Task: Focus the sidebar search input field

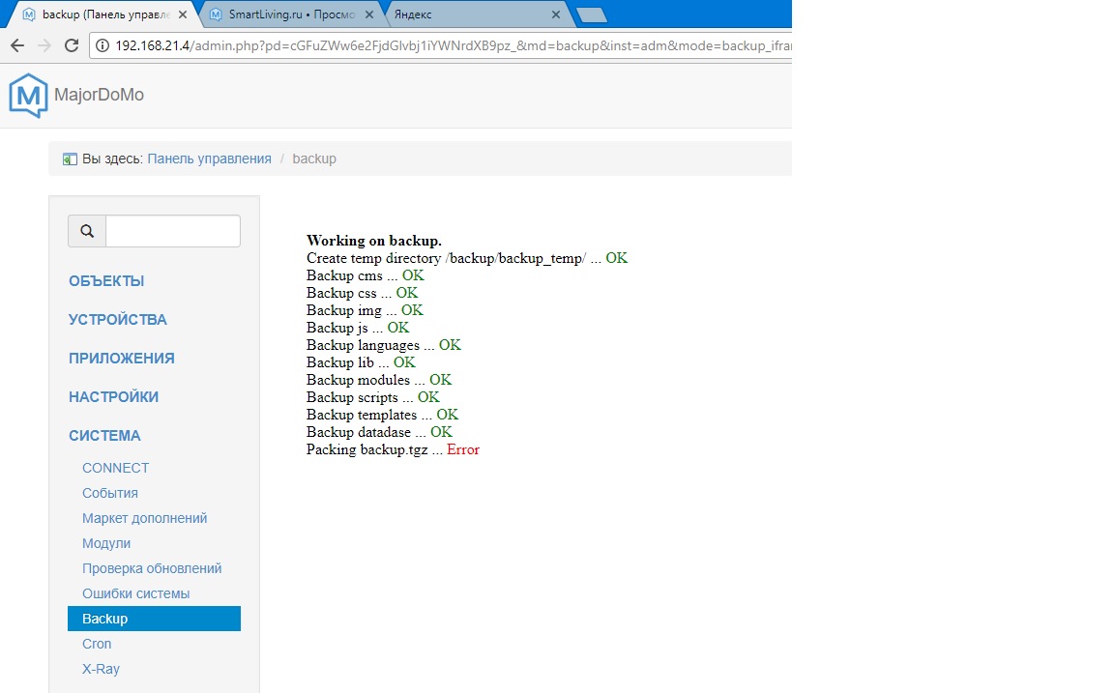Action: pos(173,231)
